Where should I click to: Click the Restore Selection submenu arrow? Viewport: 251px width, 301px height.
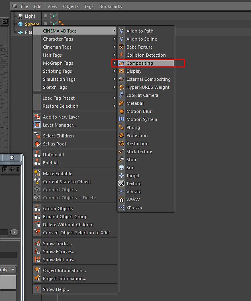(x=114, y=106)
